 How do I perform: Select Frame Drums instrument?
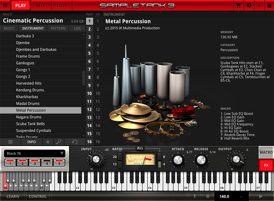[x=41, y=56]
